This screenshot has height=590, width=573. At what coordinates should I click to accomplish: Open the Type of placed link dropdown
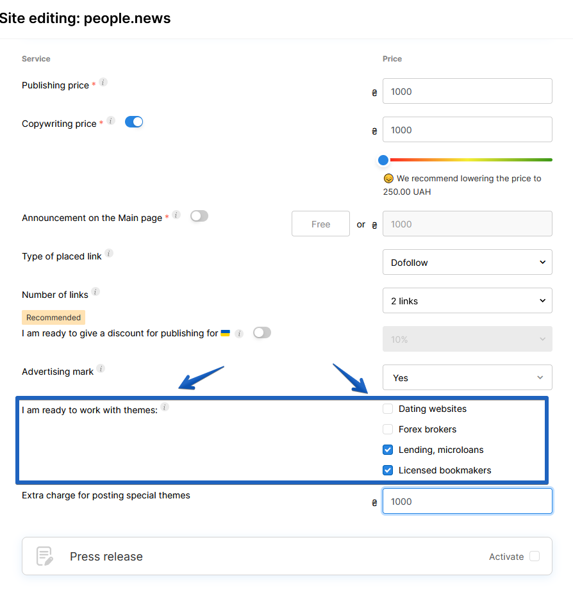click(467, 262)
